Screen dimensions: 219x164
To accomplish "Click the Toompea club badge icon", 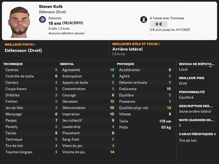I will click(144, 20).
